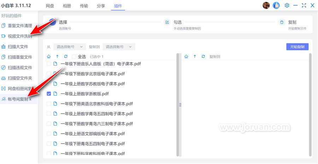Refresh the right destination panel
318x164 pixels.
[203, 56]
